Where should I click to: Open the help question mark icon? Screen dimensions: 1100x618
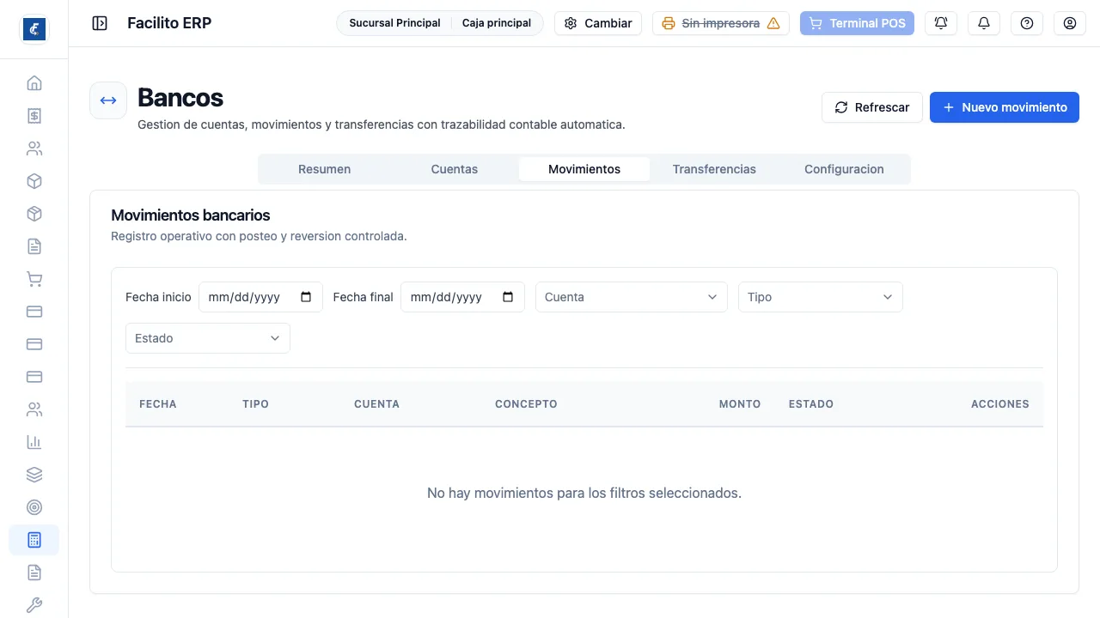coord(1027,23)
